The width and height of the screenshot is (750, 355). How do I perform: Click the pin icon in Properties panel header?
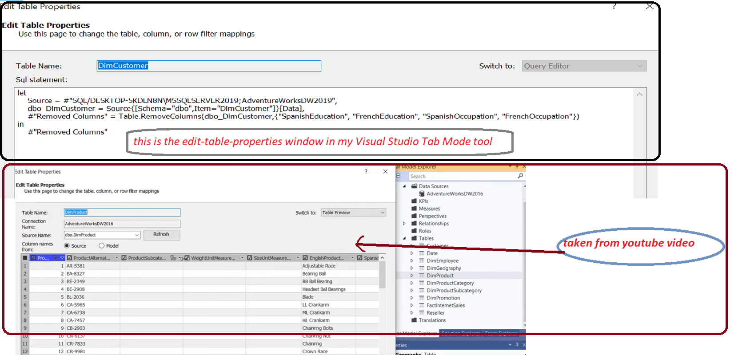tap(517, 345)
